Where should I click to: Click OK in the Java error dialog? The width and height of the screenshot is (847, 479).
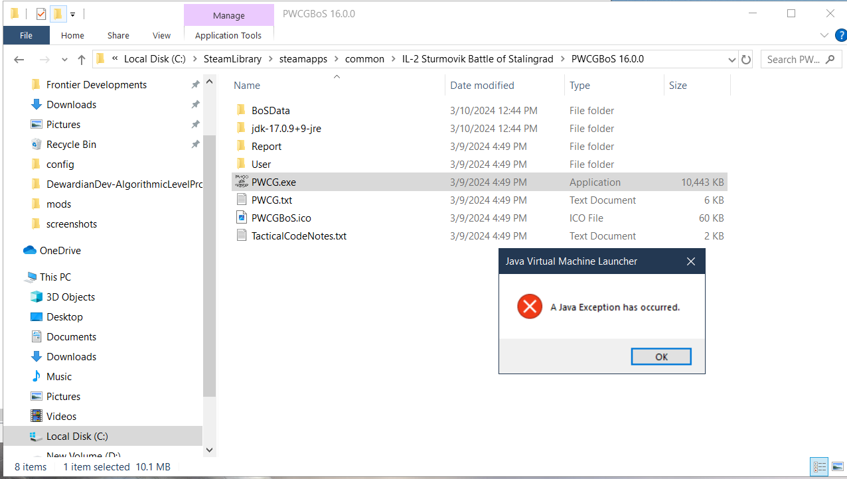(x=661, y=356)
